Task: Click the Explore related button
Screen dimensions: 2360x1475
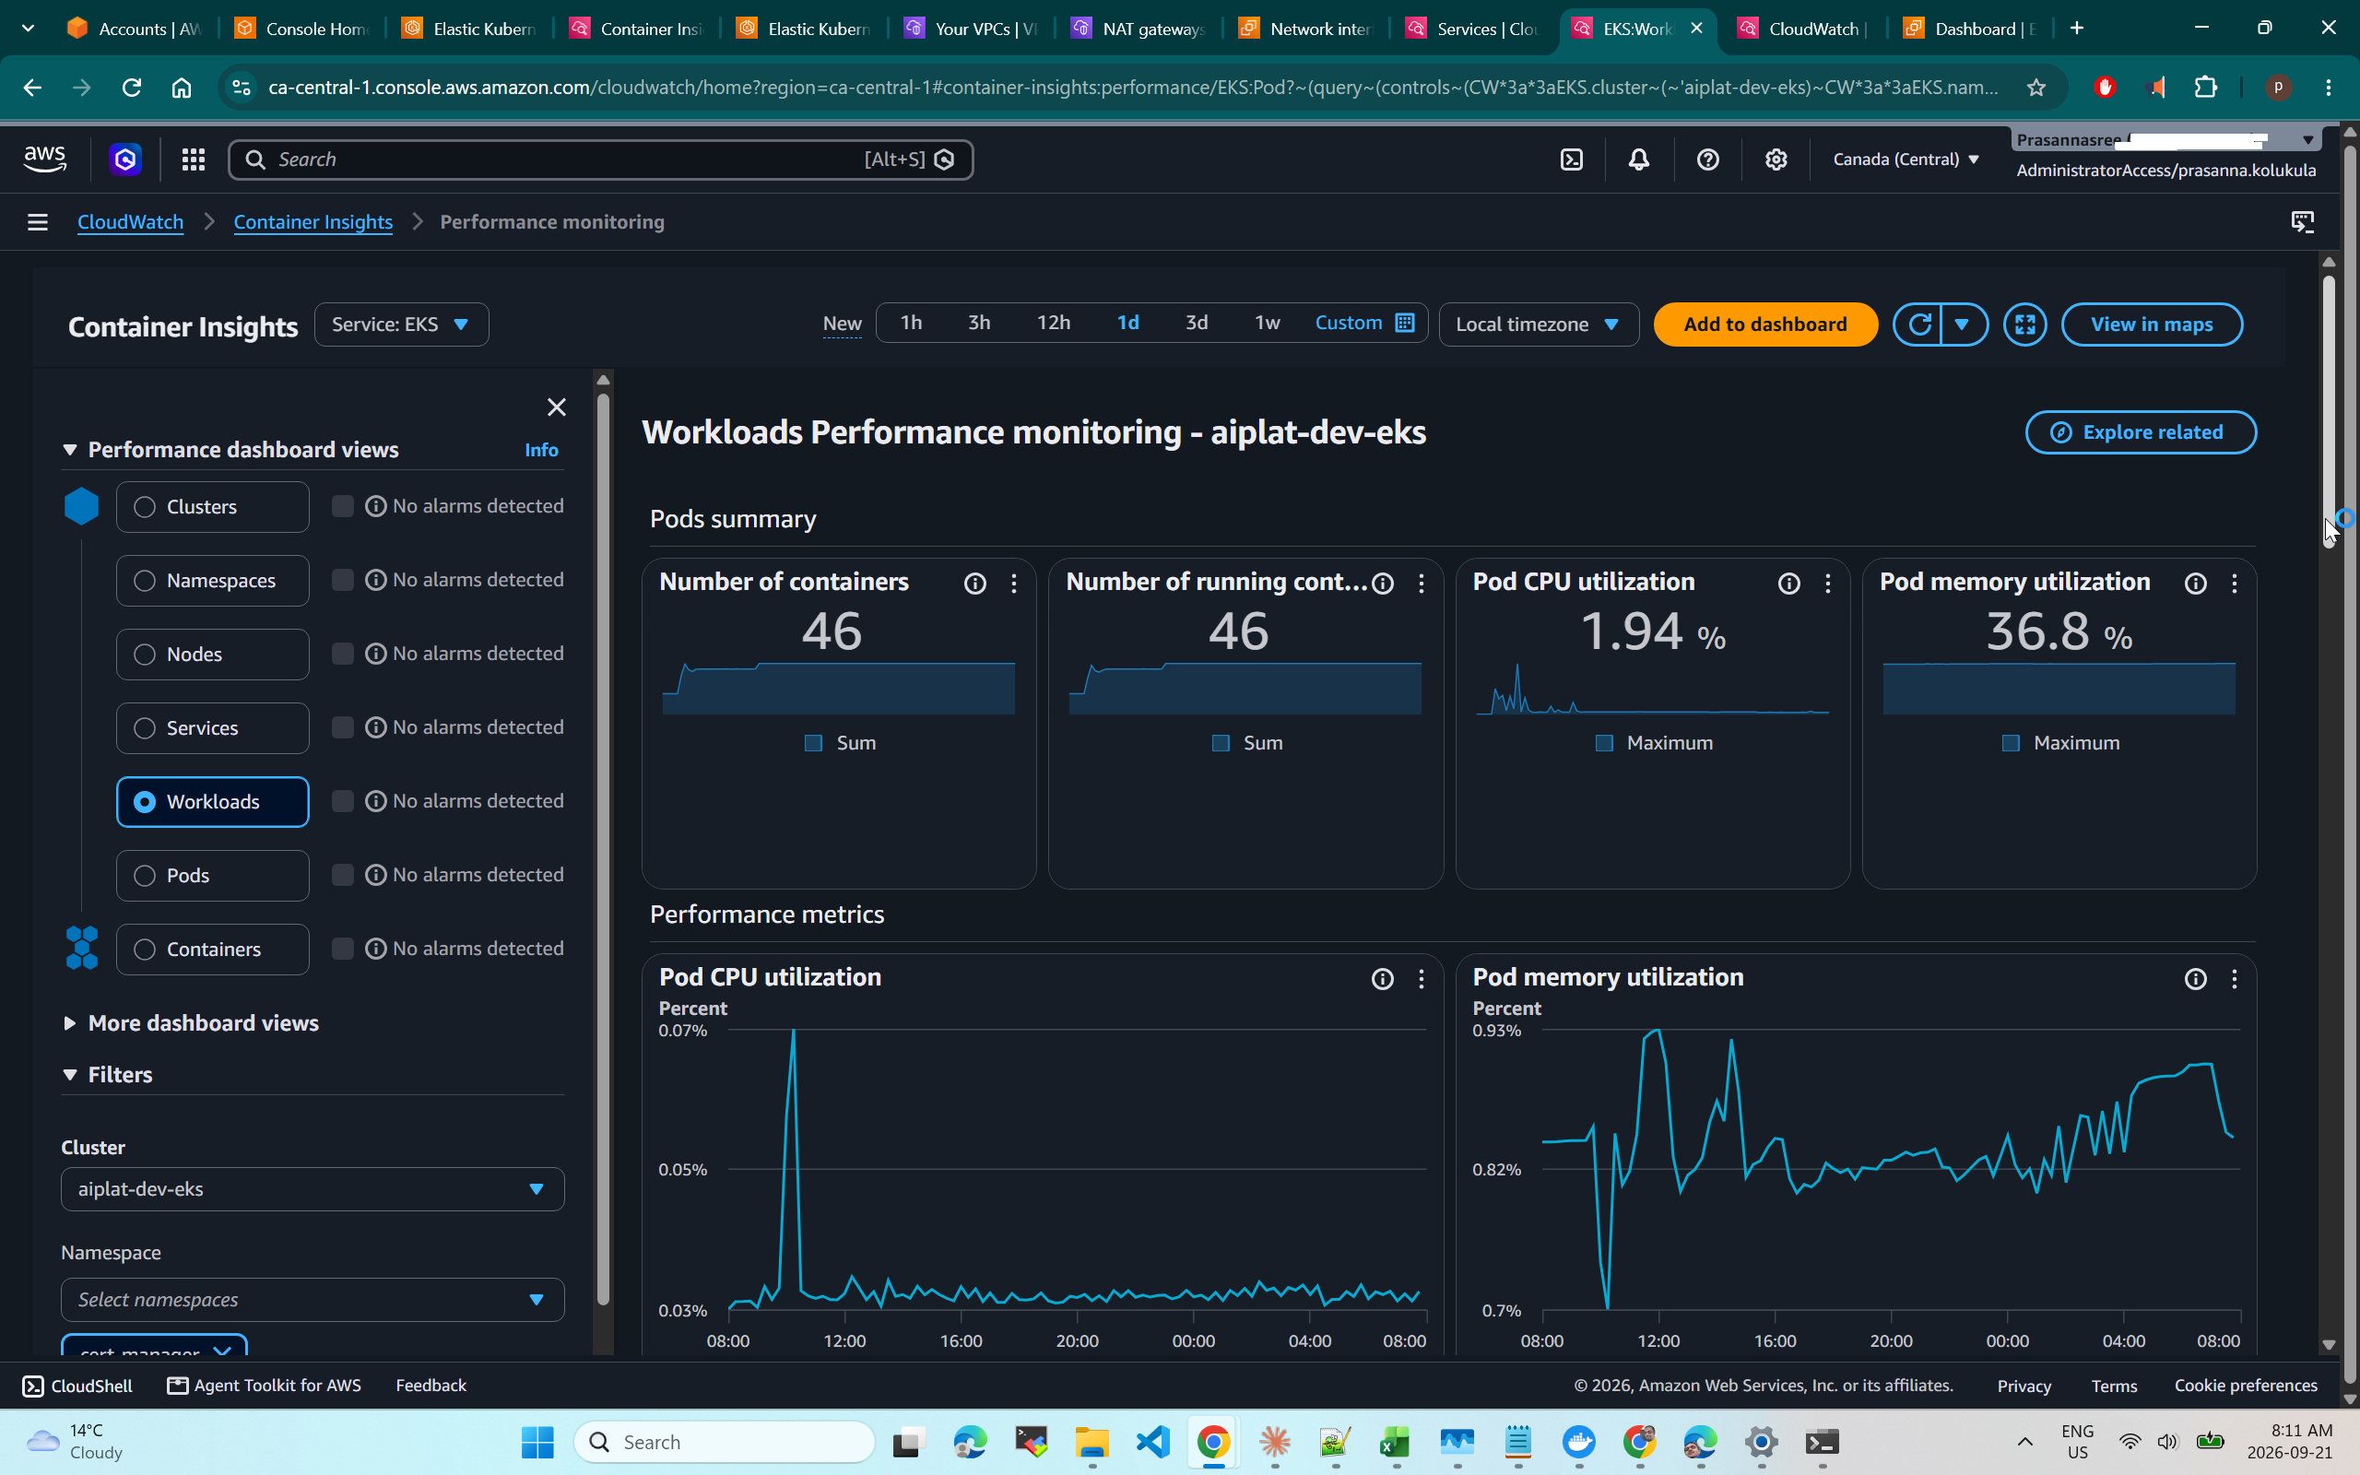Action: pos(2141,432)
